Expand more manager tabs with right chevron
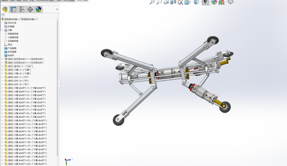The height and width of the screenshot is (166, 287). pyautogui.click(x=57, y=9)
